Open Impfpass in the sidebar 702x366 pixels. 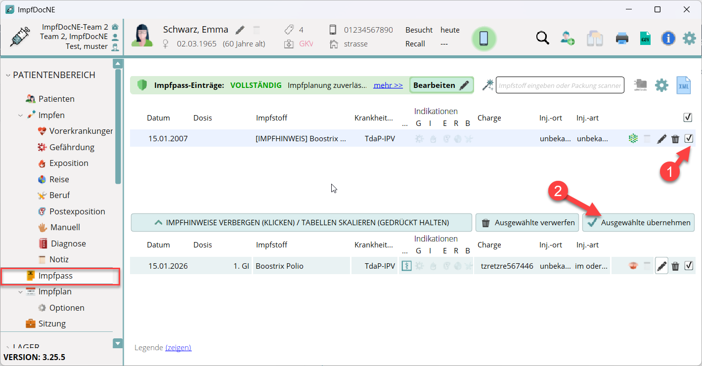[55, 276]
